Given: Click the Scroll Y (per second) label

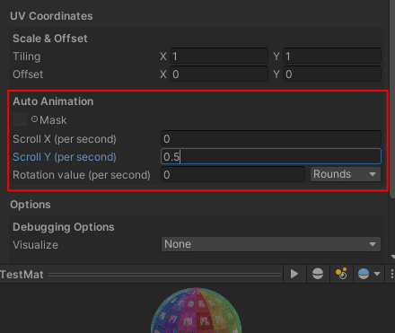Looking at the screenshot, I should [x=65, y=157].
